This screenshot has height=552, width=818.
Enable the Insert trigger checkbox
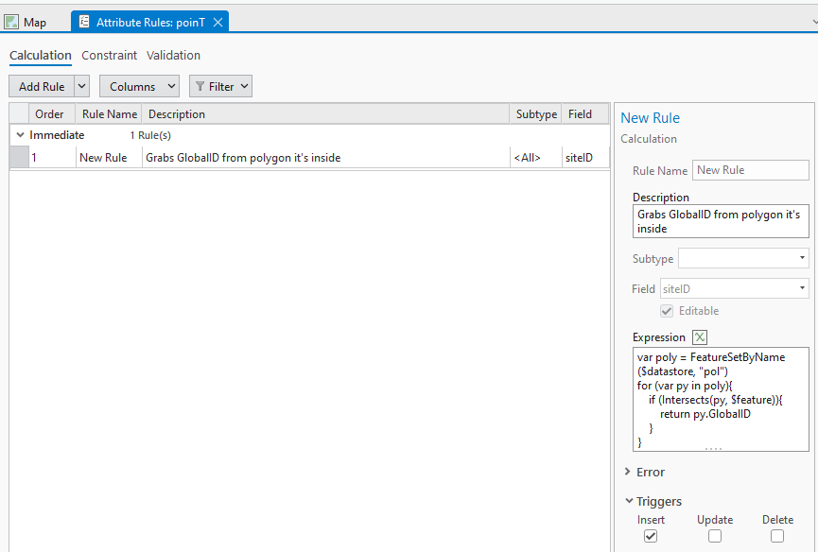click(x=651, y=536)
